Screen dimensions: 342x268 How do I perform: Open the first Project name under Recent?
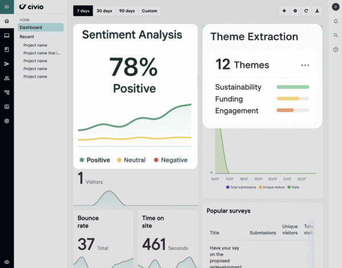click(x=35, y=45)
